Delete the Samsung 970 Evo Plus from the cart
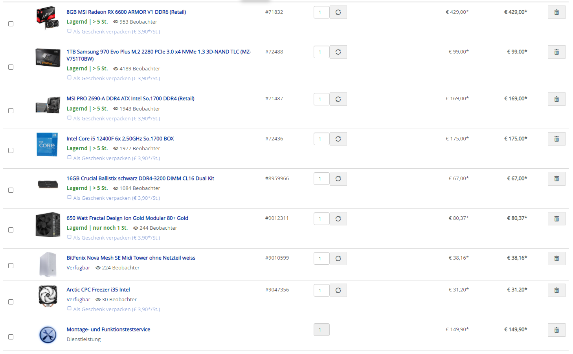Viewport: 573px width, 354px height. [x=556, y=52]
